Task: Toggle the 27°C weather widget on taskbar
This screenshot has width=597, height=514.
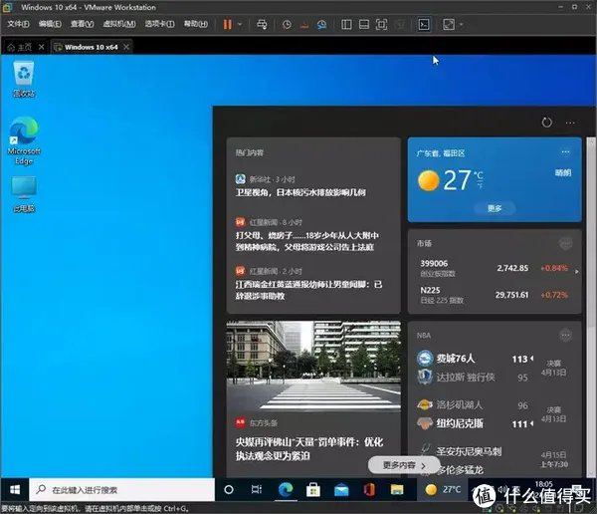Action: click(x=443, y=490)
